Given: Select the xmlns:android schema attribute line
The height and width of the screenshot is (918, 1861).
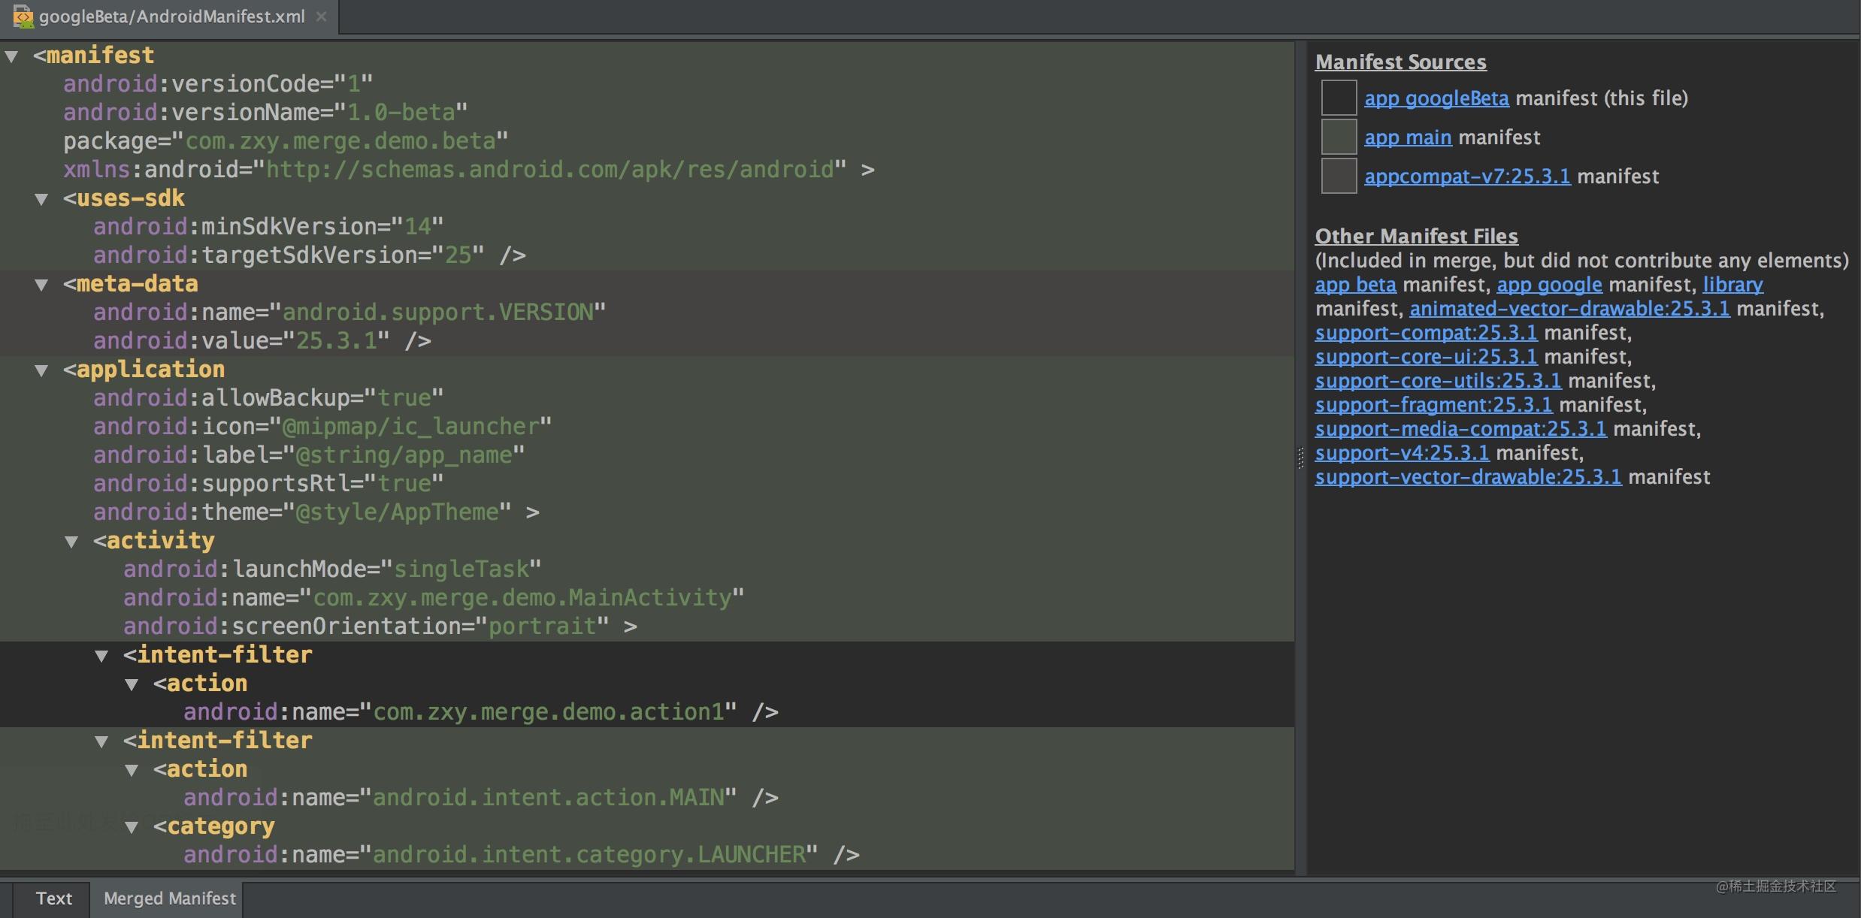Looking at the screenshot, I should point(469,170).
